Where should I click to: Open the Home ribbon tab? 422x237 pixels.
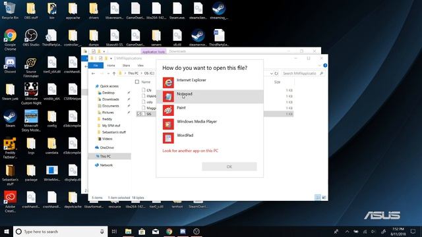pos(111,65)
